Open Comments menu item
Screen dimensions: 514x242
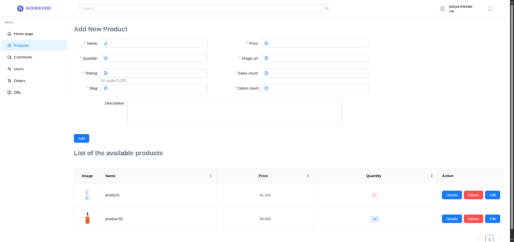[x=34, y=57]
